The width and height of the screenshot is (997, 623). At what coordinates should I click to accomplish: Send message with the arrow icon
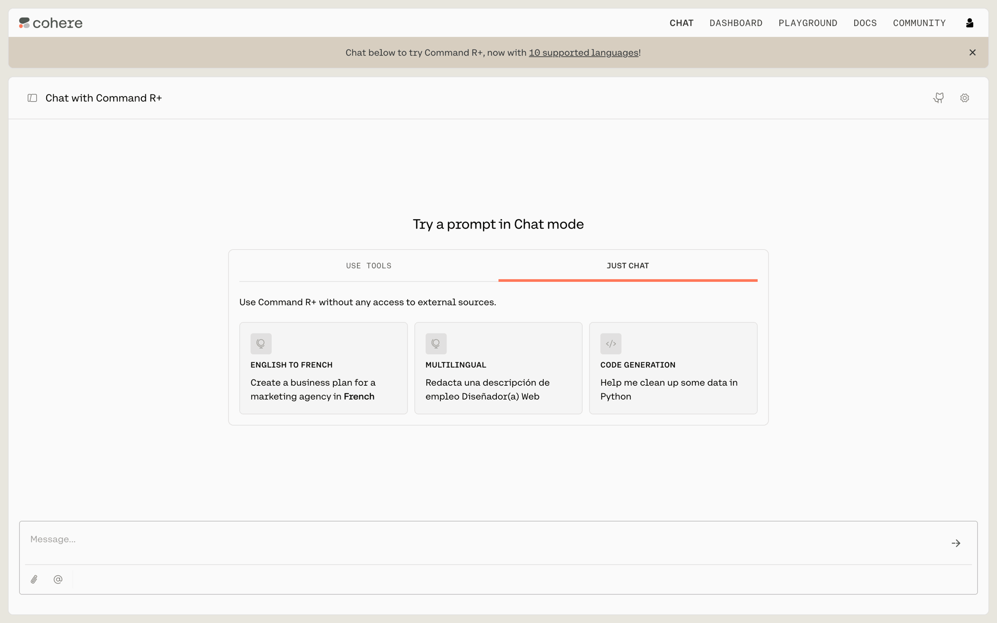956,543
